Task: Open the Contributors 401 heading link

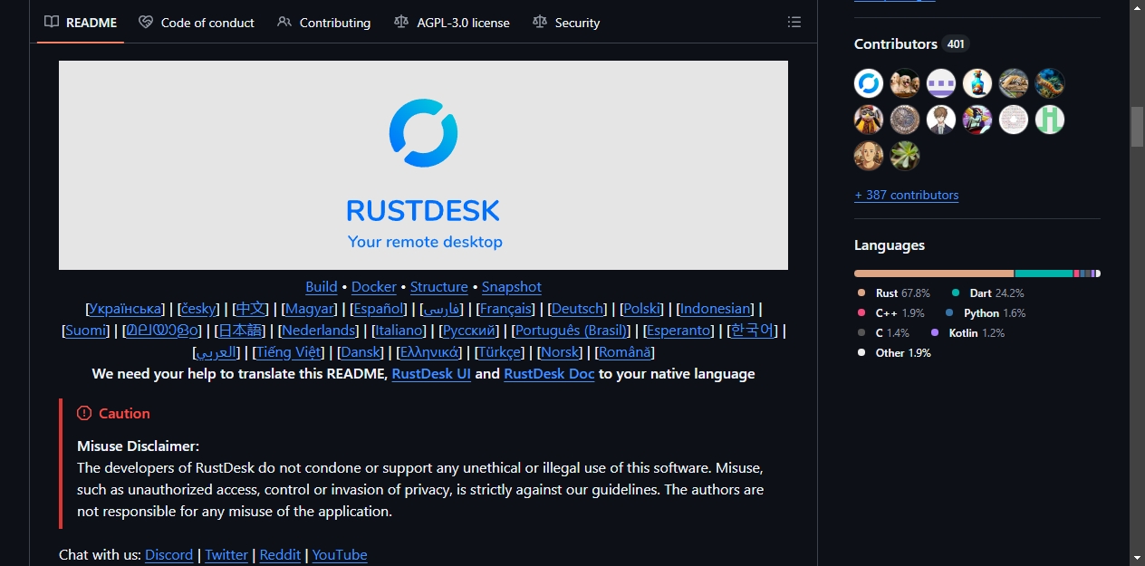Action: pyautogui.click(x=911, y=43)
